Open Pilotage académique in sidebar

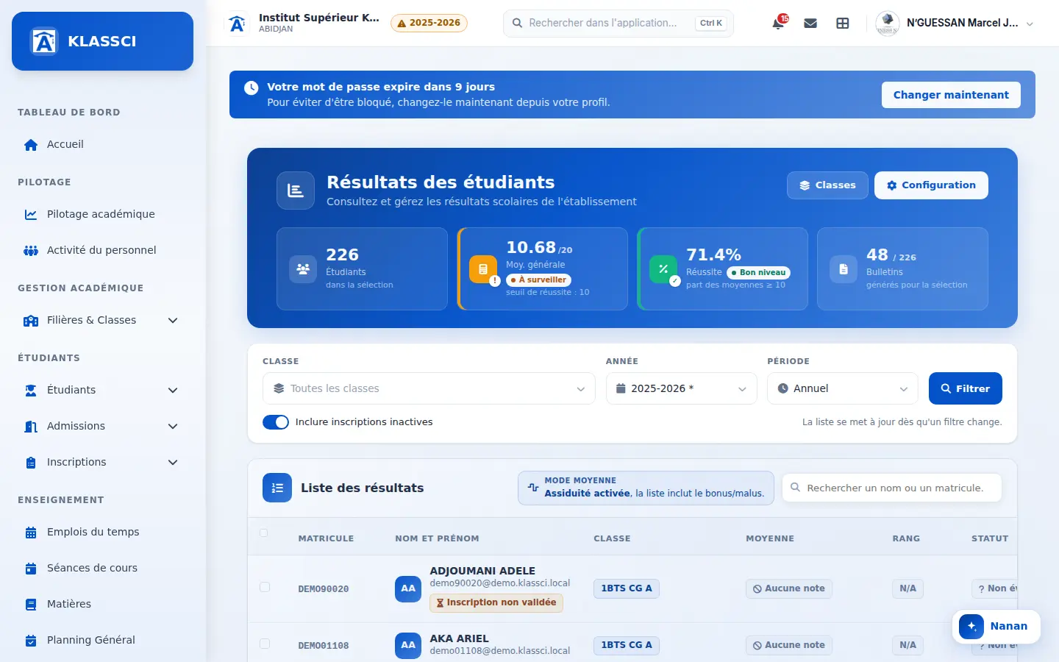click(x=102, y=214)
